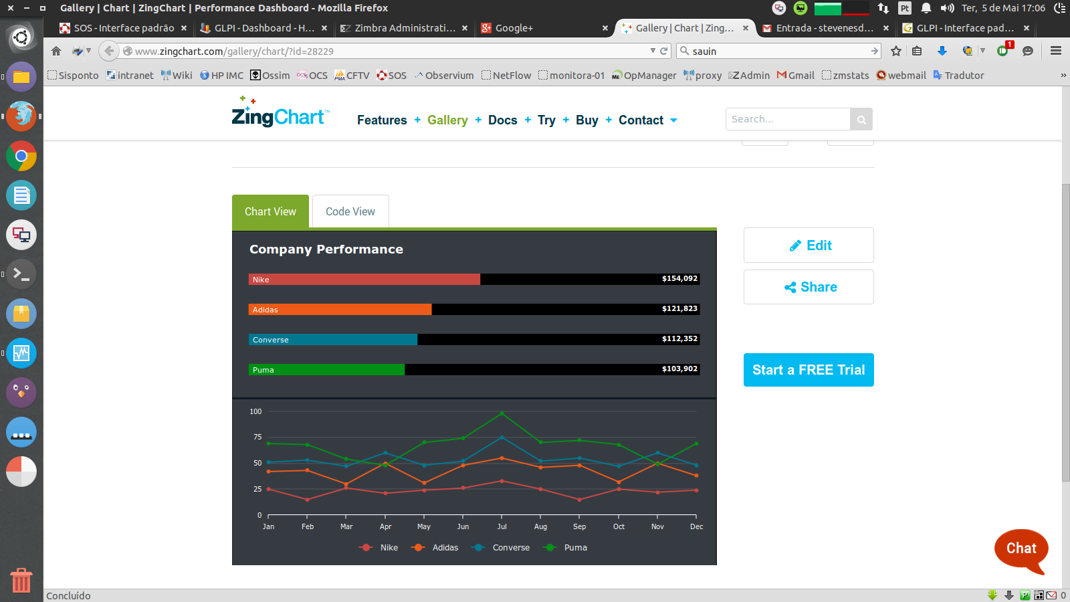This screenshot has width=1070, height=602.
Task: Switch to the Google+ browser tab
Action: tap(514, 28)
